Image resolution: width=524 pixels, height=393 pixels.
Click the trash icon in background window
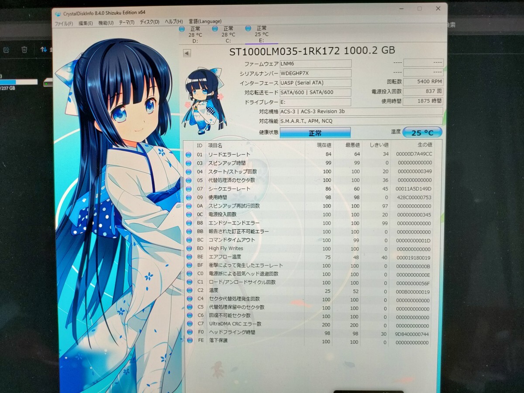click(x=24, y=50)
